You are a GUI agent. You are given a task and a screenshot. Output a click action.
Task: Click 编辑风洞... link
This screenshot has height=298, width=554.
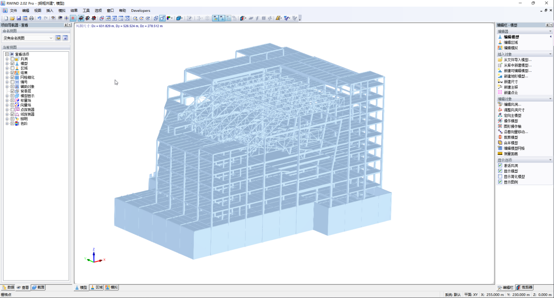[x=512, y=104]
